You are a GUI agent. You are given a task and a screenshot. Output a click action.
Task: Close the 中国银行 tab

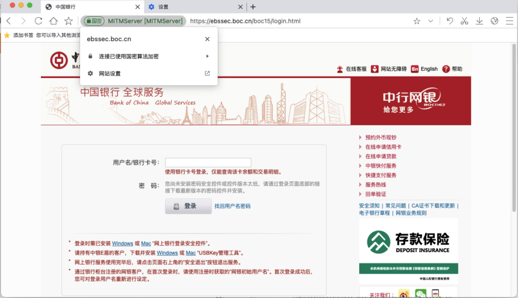coord(138,7)
